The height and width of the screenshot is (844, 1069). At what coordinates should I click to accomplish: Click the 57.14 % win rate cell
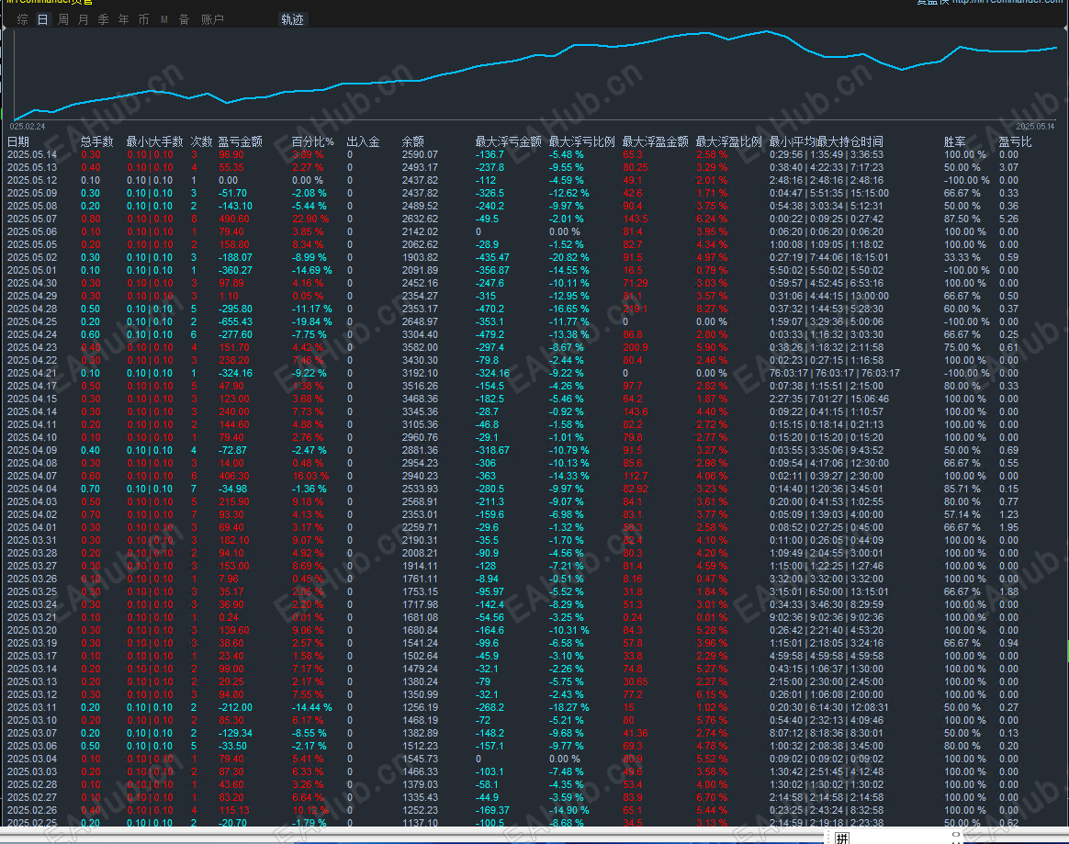[962, 514]
